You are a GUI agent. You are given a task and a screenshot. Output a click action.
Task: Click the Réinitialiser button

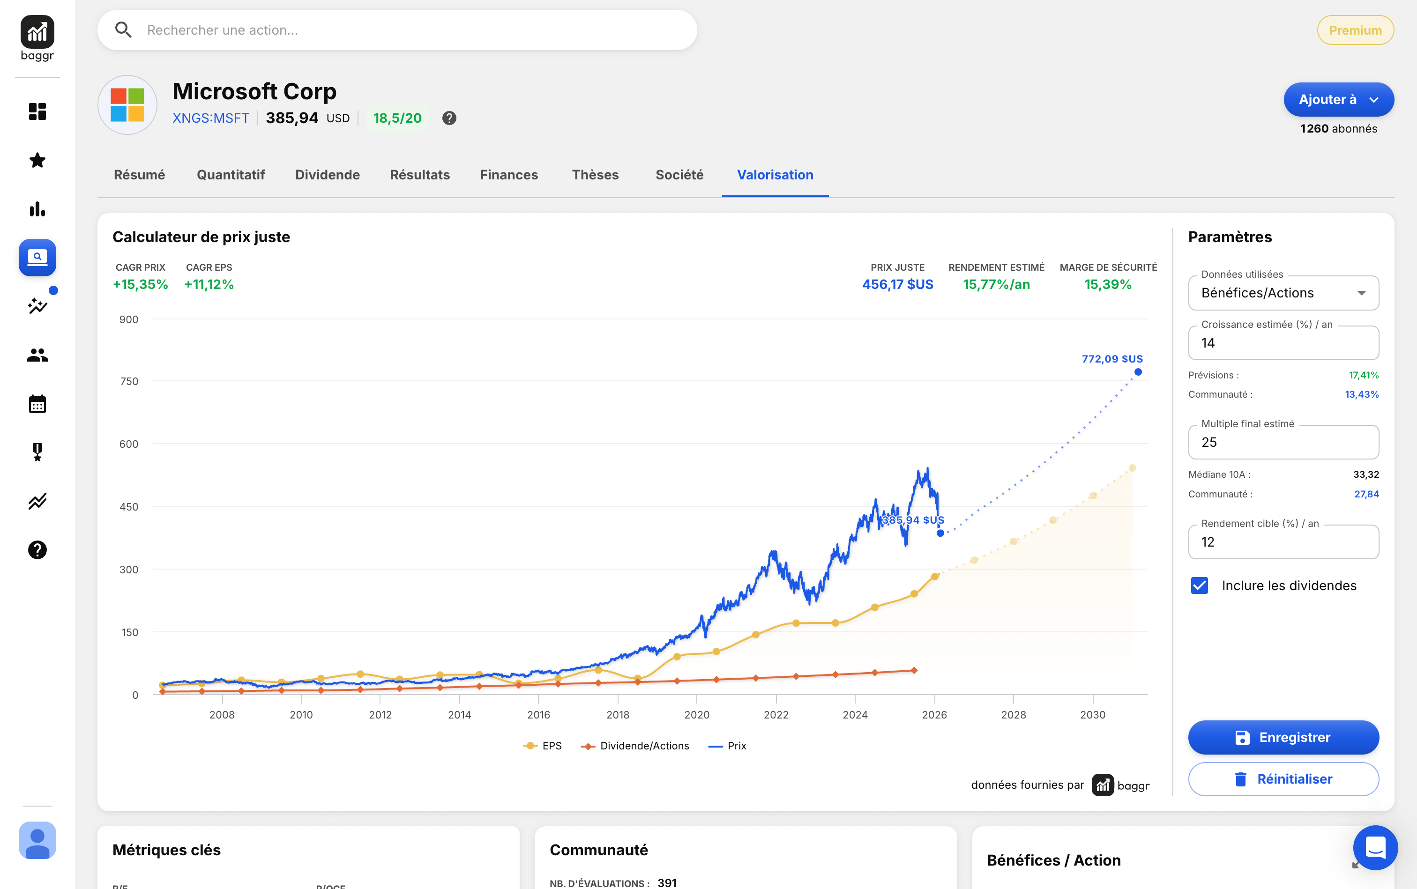(1283, 779)
